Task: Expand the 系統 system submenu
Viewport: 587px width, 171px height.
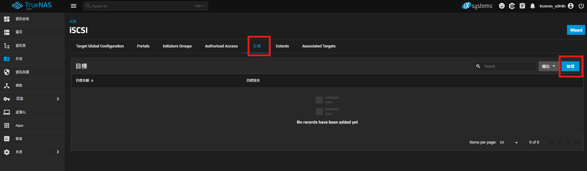Action: coord(58,152)
